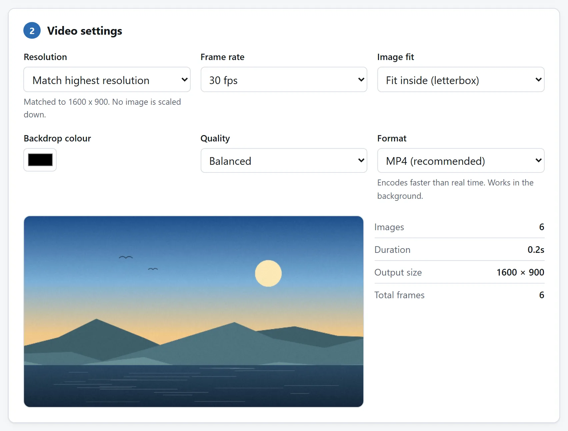Click the Output size 1600 × 900 row
Image resolution: width=568 pixels, height=431 pixels.
[x=459, y=272]
